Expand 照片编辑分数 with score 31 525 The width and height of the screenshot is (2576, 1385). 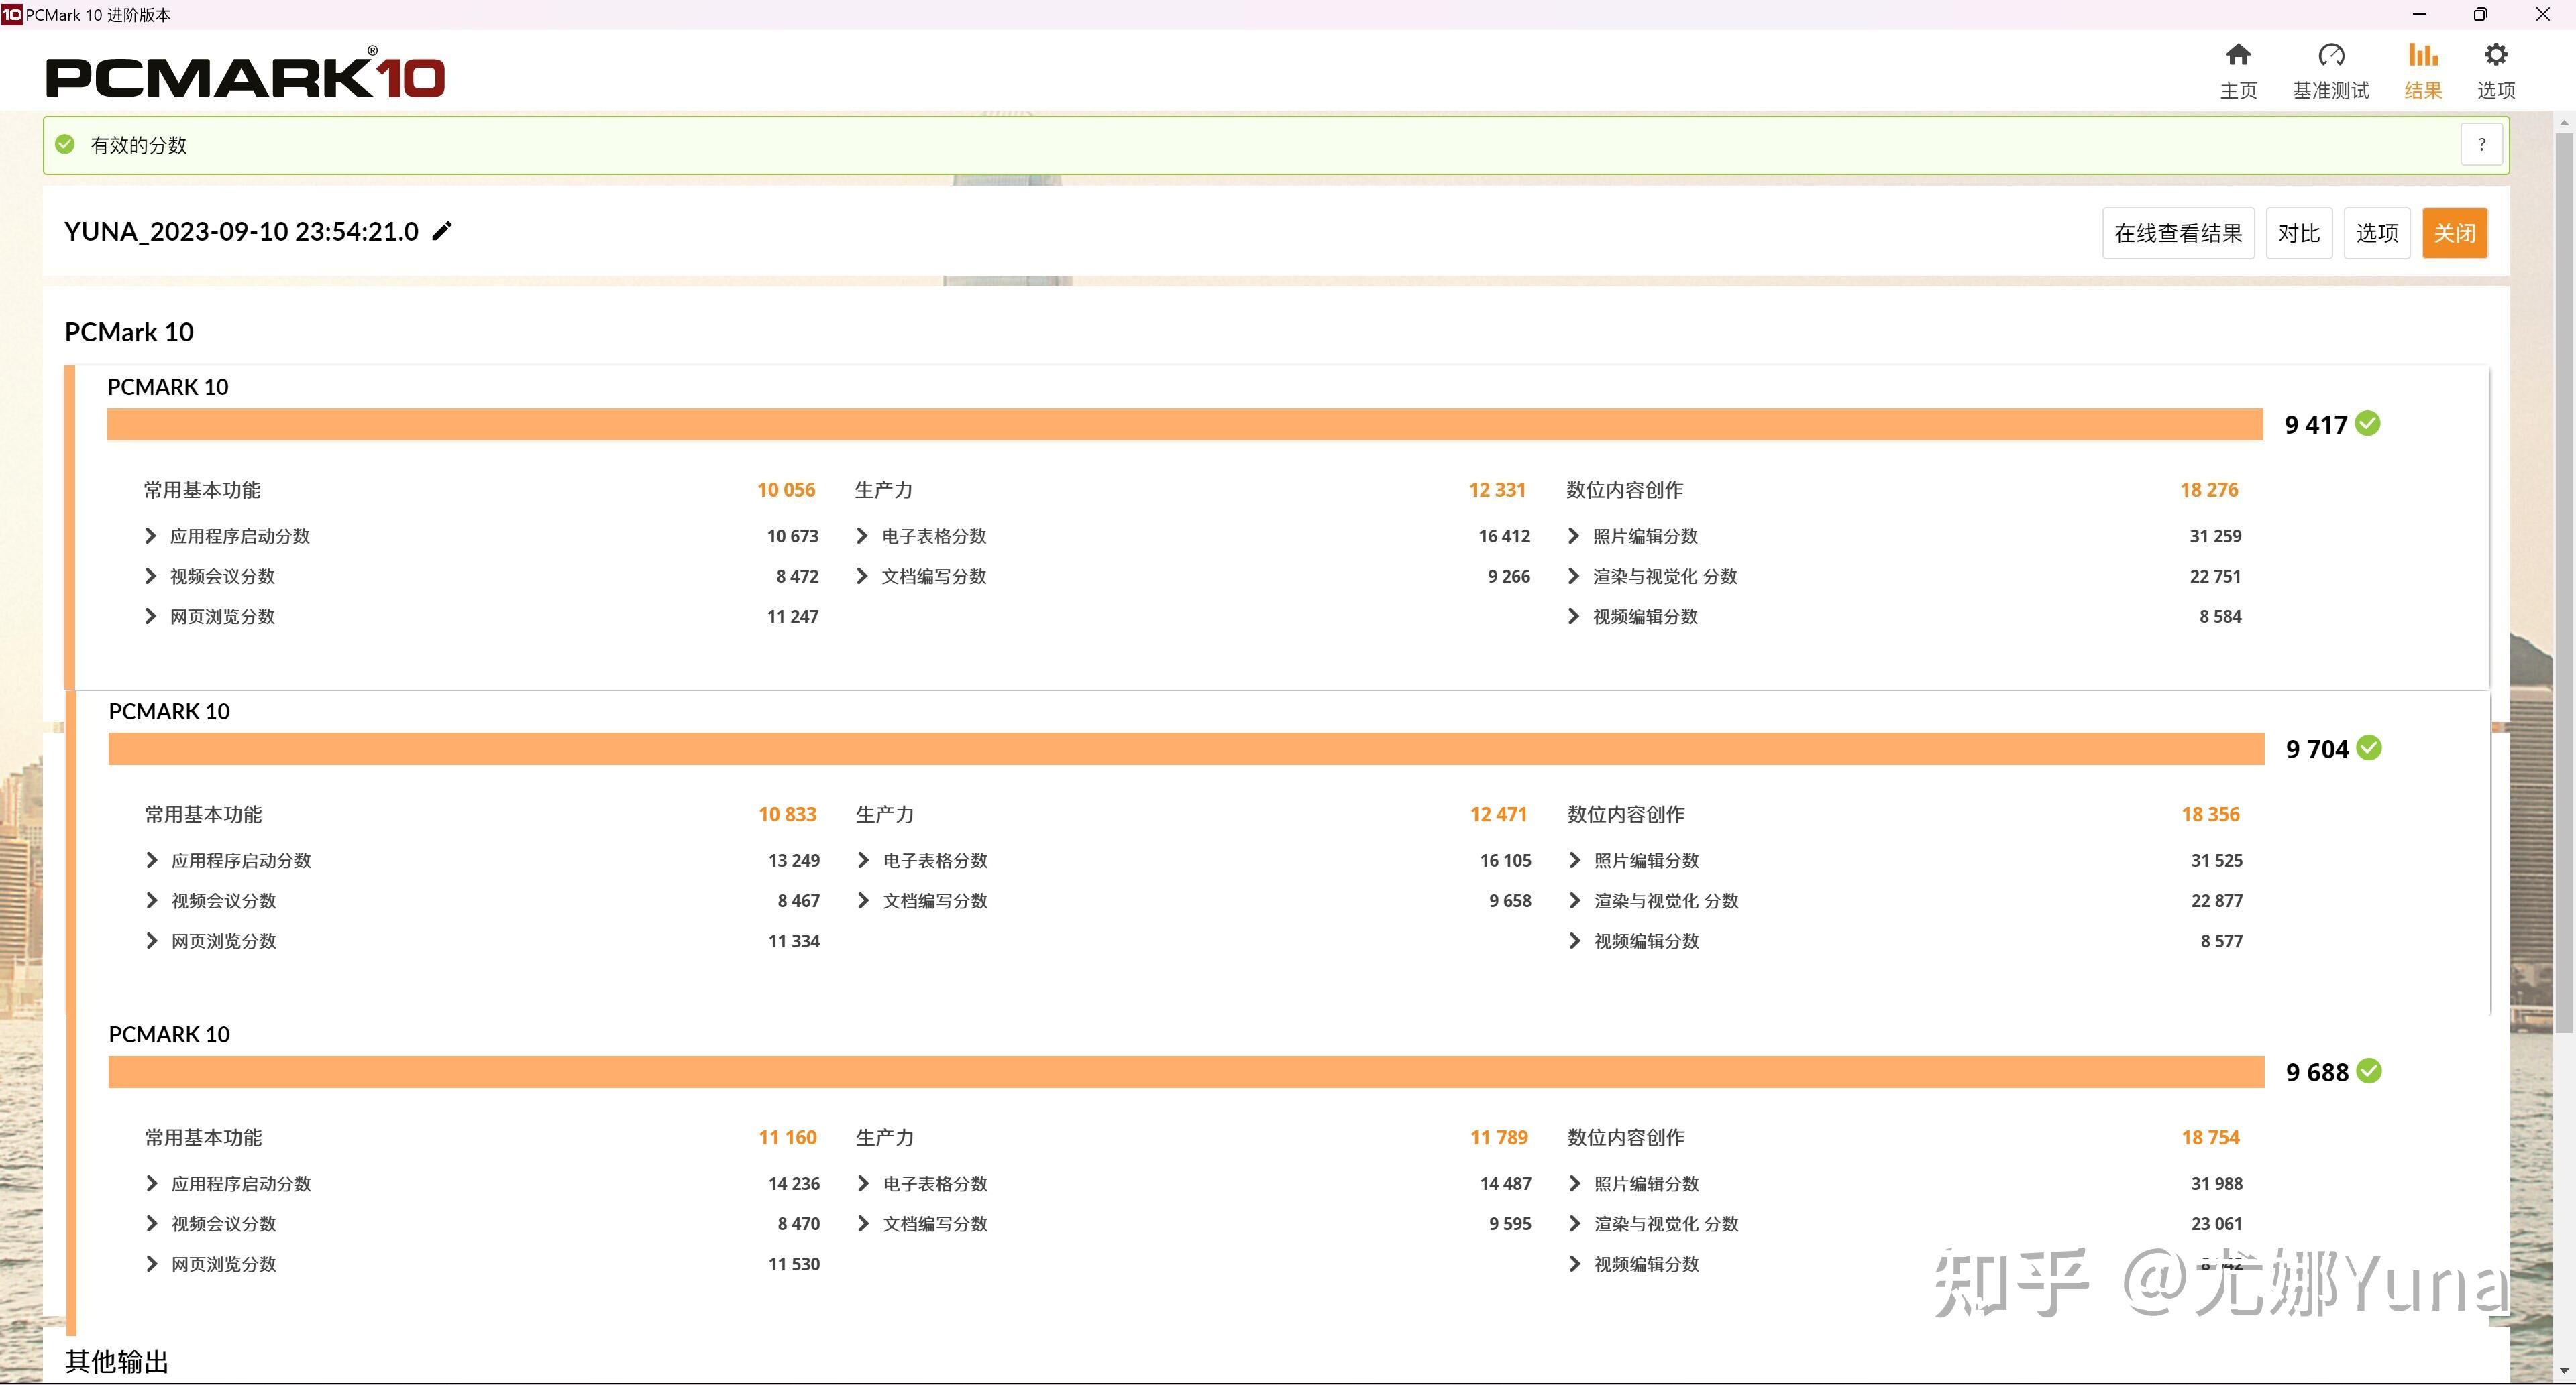tap(1575, 860)
